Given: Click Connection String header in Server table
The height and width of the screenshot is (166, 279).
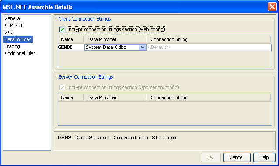Looking at the screenshot, I should [209, 97].
